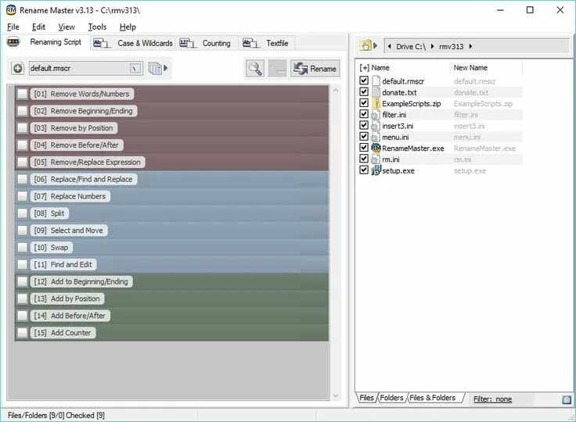576x422 pixels.
Task: Toggle the [+] column expander by Name
Action: (364, 67)
